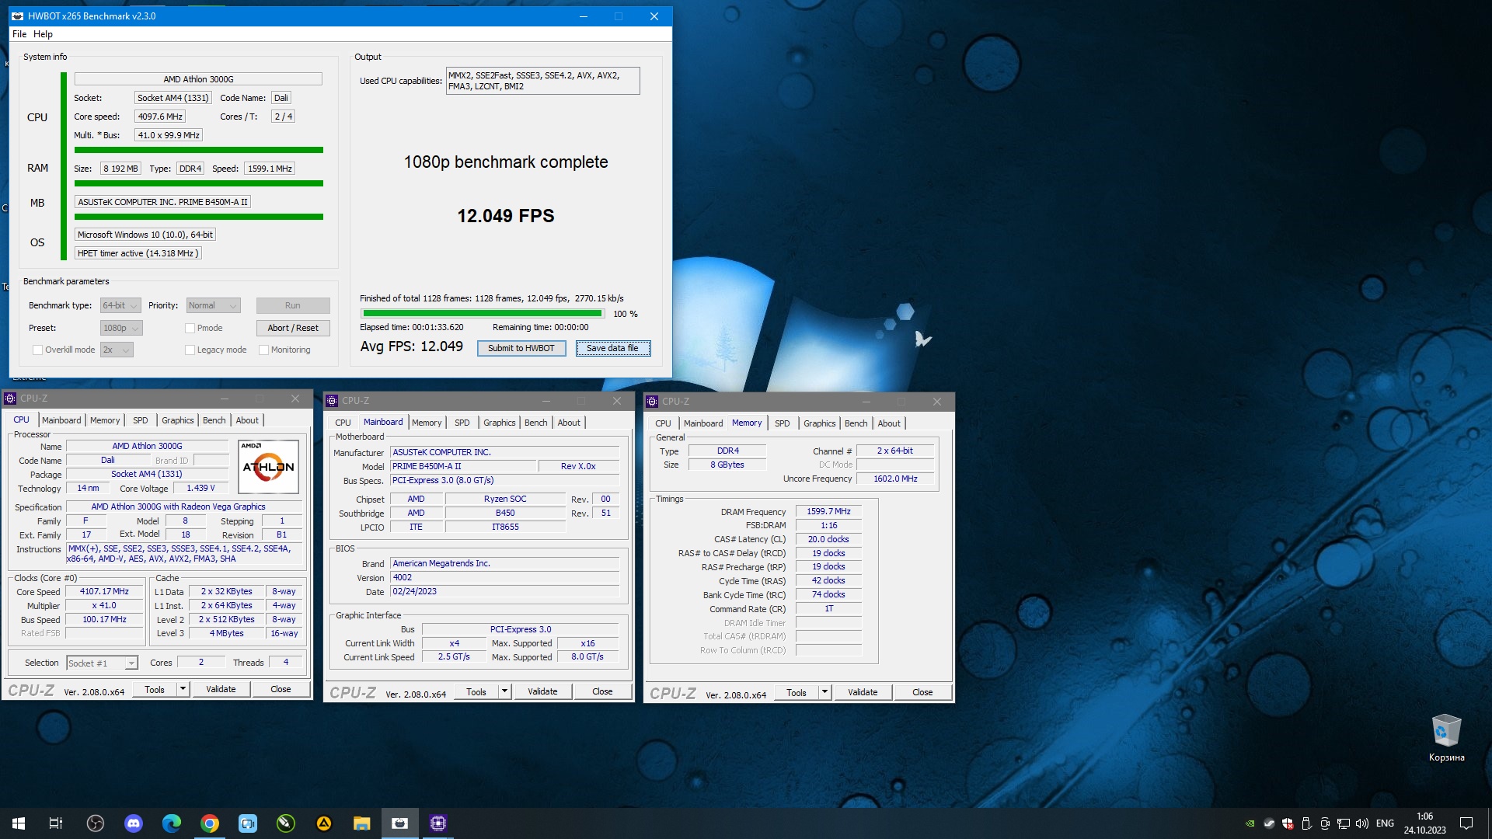The height and width of the screenshot is (839, 1492).
Task: Expand Tools arrow in Mainboard tab window
Action: coord(504,691)
